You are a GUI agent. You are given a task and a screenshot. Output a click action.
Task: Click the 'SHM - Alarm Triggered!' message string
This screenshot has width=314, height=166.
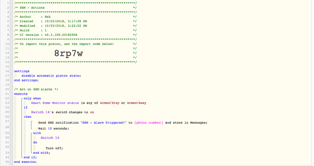[x=103, y=122]
